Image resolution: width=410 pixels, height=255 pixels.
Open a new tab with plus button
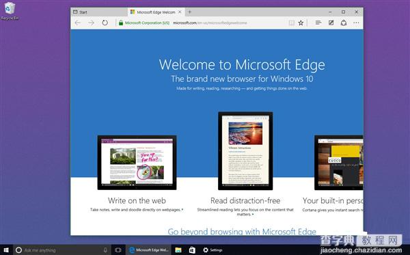(189, 12)
